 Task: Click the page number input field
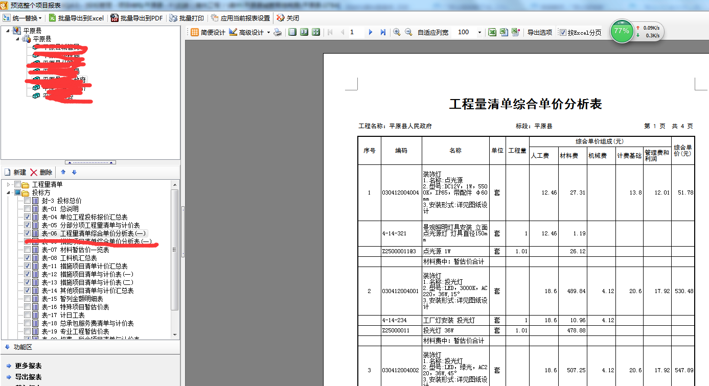(x=356, y=32)
